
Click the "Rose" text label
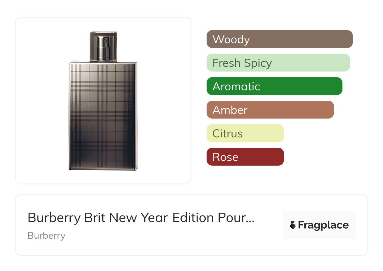click(x=225, y=157)
